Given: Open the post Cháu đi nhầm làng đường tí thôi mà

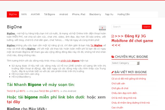Looking at the screenshot, I should [130, 103].
